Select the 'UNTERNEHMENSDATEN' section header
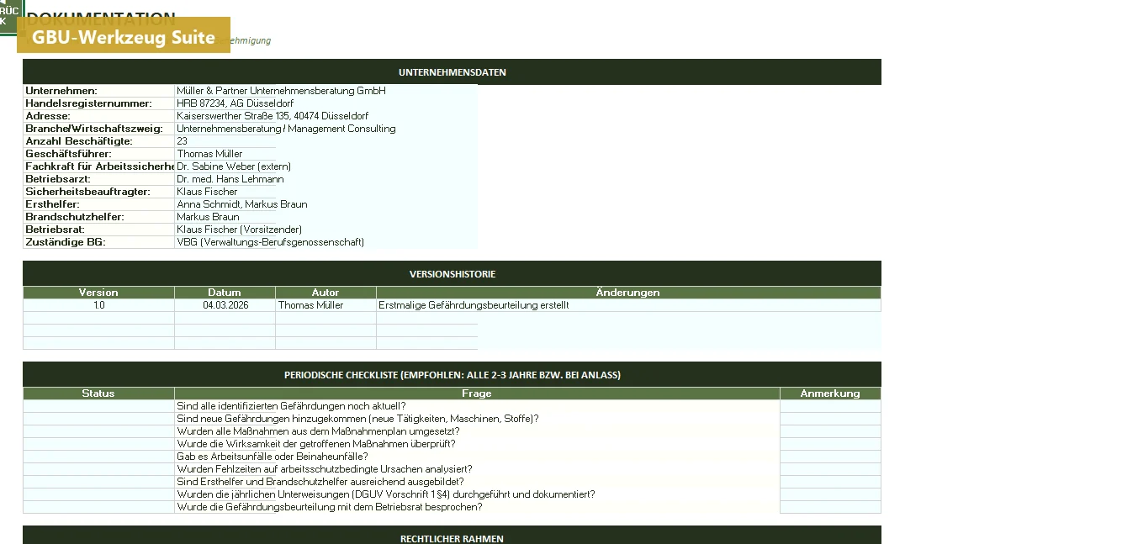Screen dimensions: 1138x544 click(x=452, y=72)
